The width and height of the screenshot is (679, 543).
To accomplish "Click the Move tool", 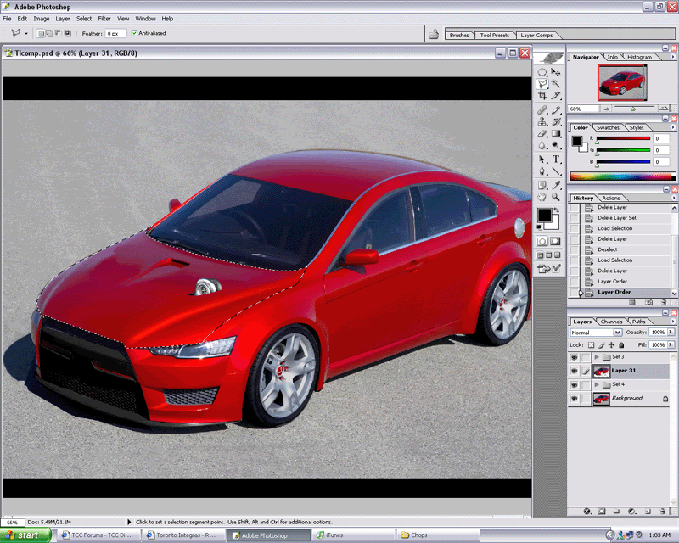I will click(557, 72).
